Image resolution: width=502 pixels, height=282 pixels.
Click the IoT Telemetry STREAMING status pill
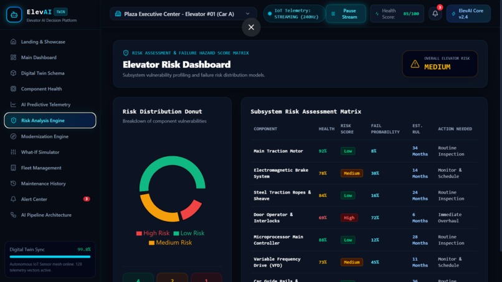pos(294,14)
